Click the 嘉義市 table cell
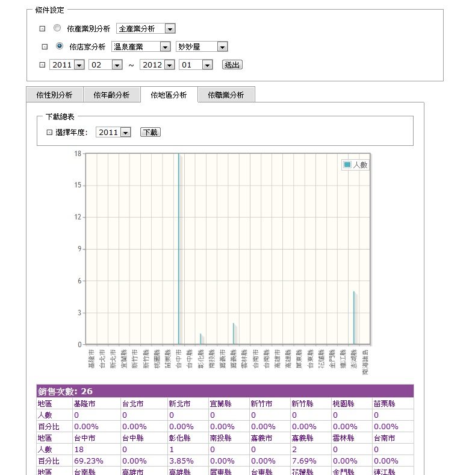The width and height of the screenshot is (475, 475). 270,438
